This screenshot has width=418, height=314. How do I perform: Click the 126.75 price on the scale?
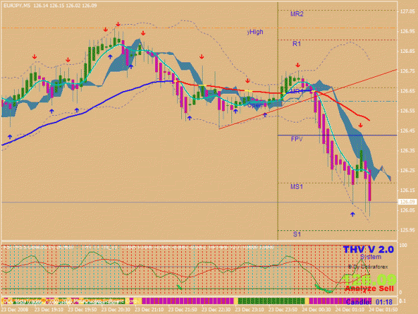pyautogui.click(x=407, y=71)
